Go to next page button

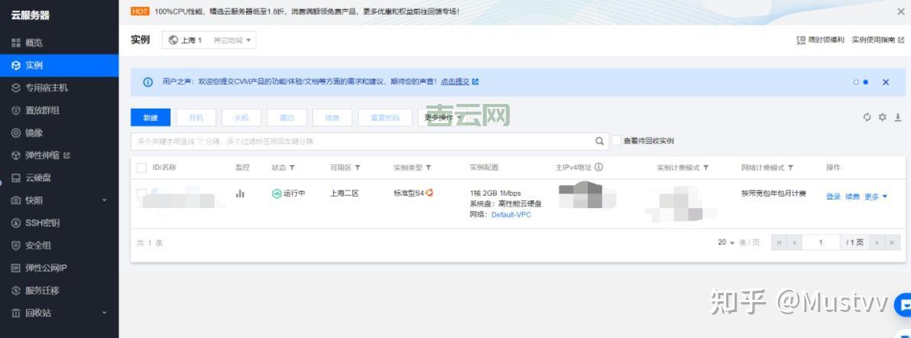877,242
